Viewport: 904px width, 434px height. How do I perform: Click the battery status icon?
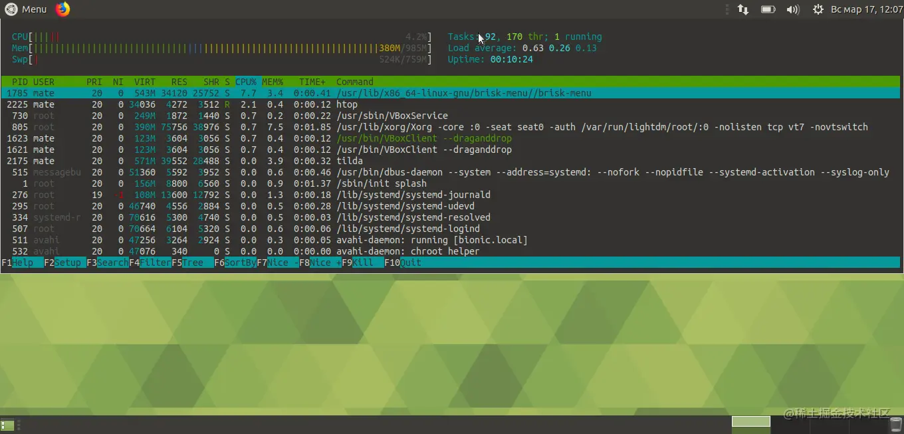(x=768, y=9)
